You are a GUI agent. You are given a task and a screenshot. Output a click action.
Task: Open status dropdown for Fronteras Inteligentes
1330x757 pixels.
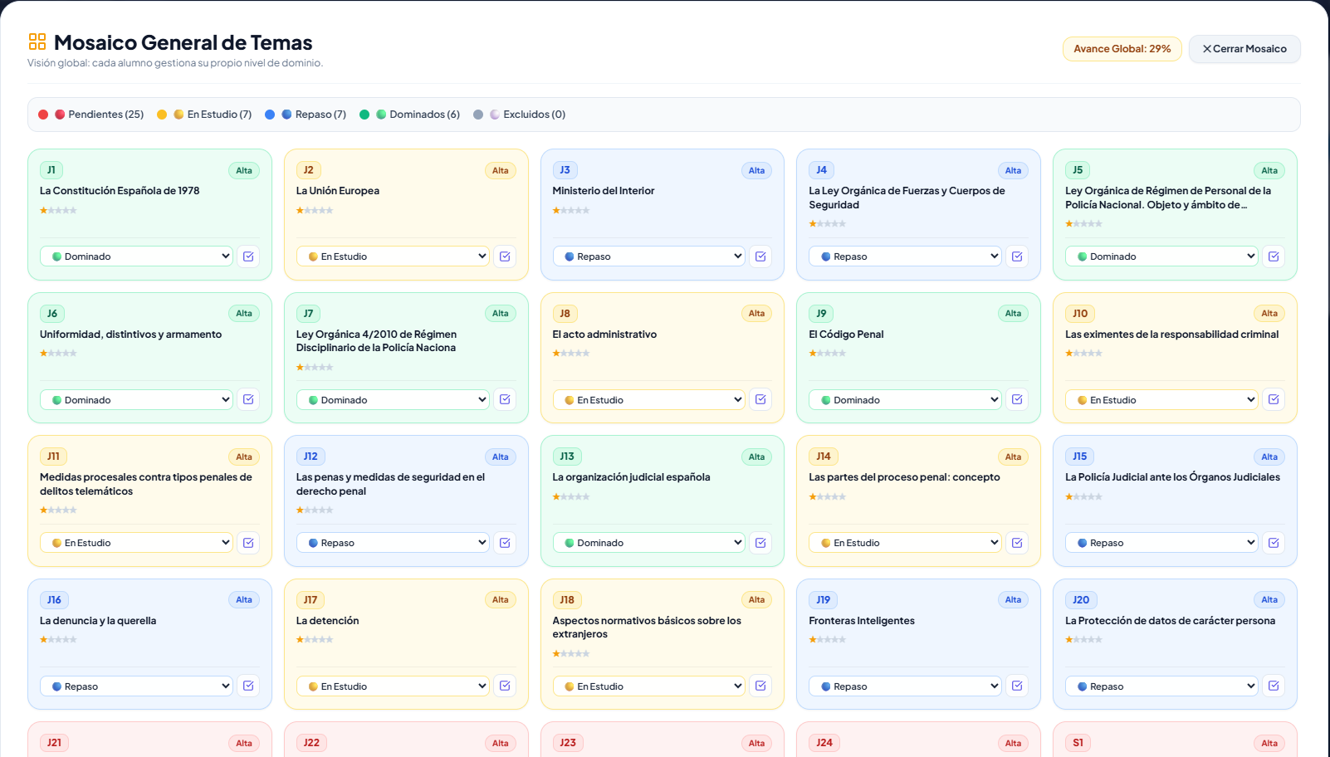pos(906,686)
